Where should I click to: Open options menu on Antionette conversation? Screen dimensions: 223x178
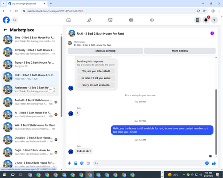[x=51, y=89]
